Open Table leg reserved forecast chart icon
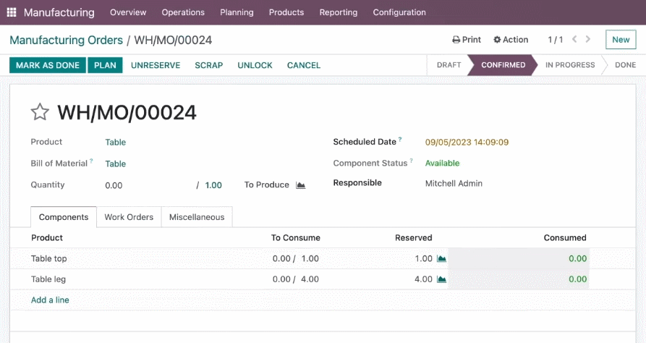The height and width of the screenshot is (343, 646). (x=442, y=279)
